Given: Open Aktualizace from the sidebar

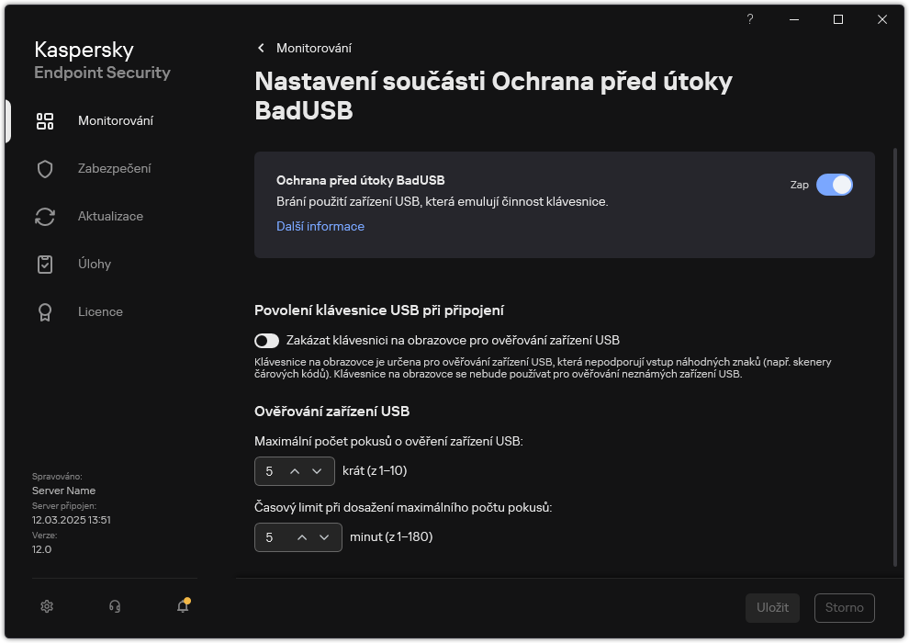Looking at the screenshot, I should (111, 216).
